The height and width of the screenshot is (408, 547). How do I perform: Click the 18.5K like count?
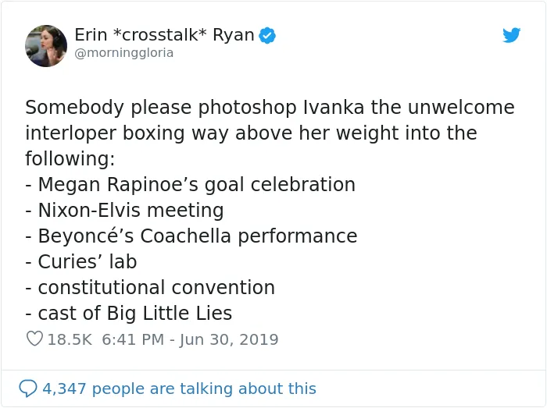(70, 339)
